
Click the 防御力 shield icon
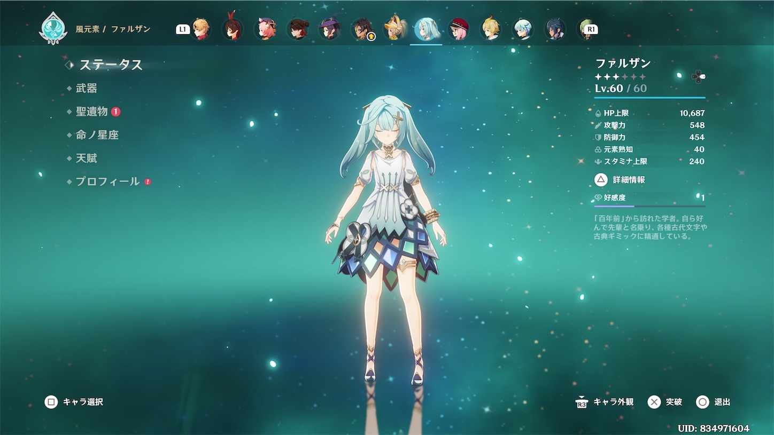[x=598, y=137]
